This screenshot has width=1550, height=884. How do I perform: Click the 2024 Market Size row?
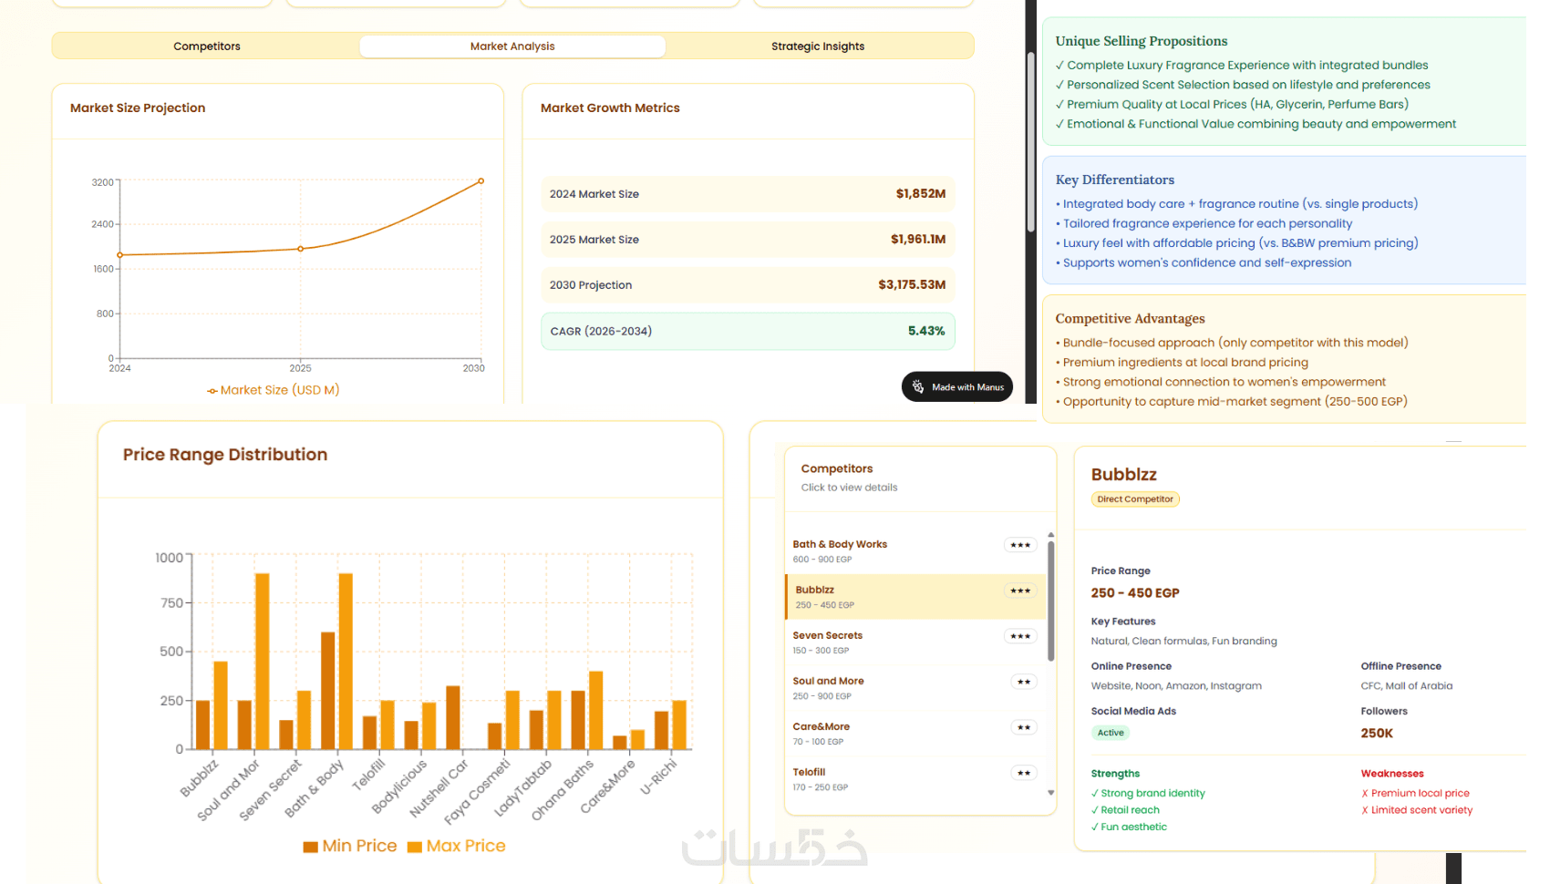(x=748, y=194)
